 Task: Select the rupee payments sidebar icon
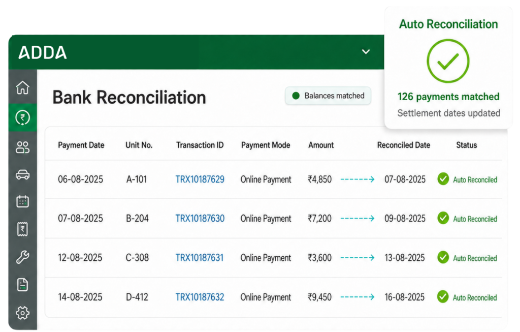22,117
